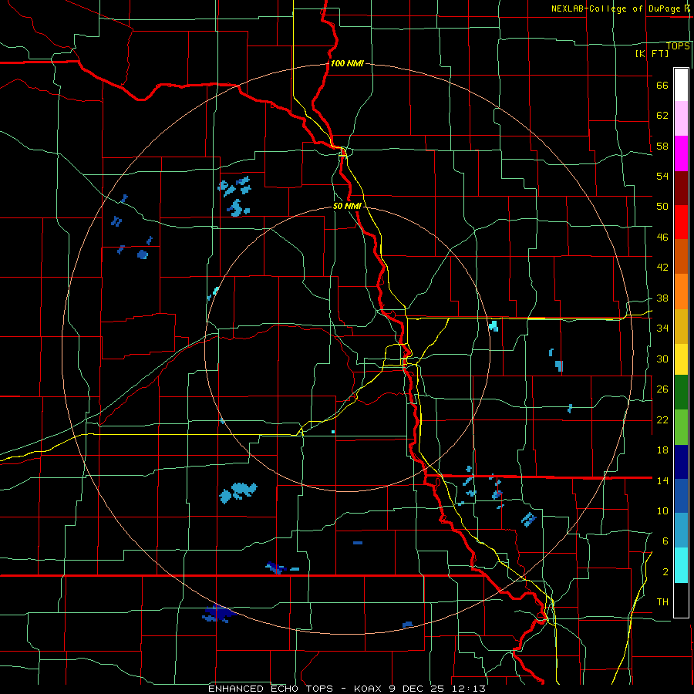The height and width of the screenshot is (694, 694).
Task: Select the dark orange legend band
Action: click(681, 257)
